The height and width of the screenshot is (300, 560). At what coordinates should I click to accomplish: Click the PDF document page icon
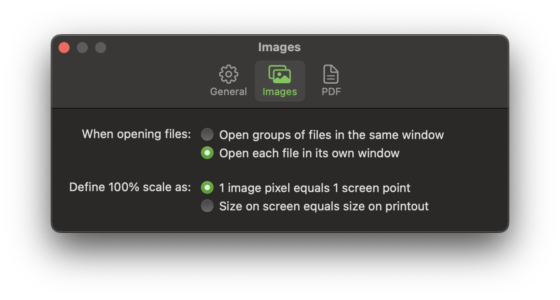[x=331, y=74]
